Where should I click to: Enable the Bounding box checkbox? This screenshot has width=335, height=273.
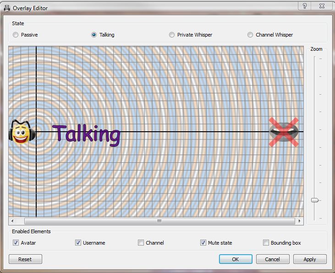[x=266, y=243]
